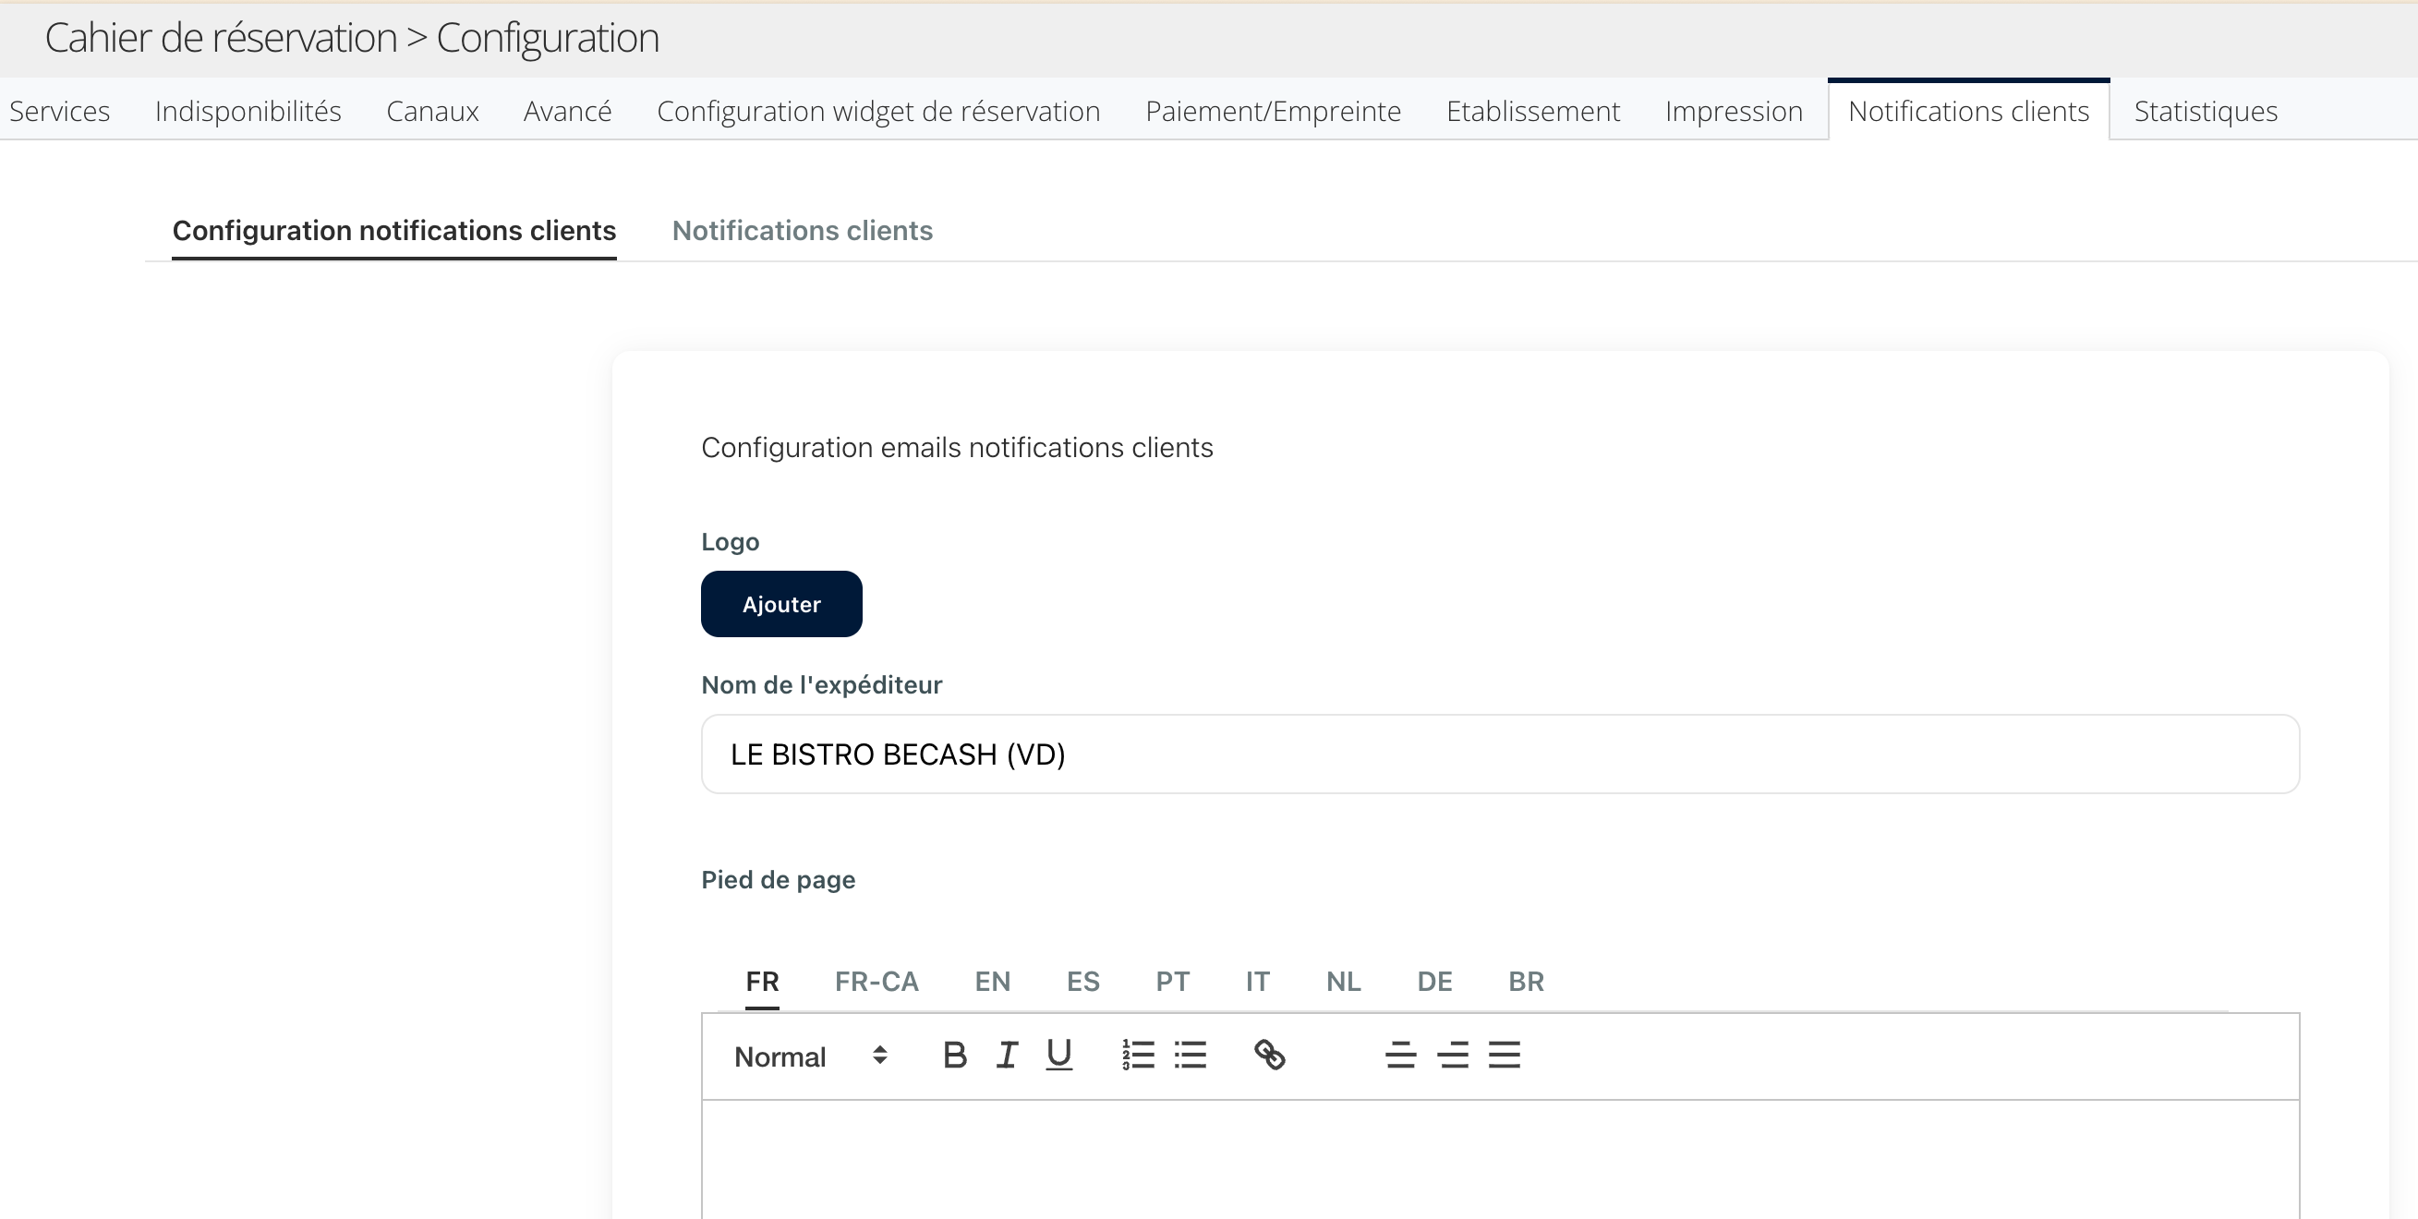Viewport: 2418px width, 1219px height.
Task: Switch footer language to DE
Action: click(x=1434, y=982)
